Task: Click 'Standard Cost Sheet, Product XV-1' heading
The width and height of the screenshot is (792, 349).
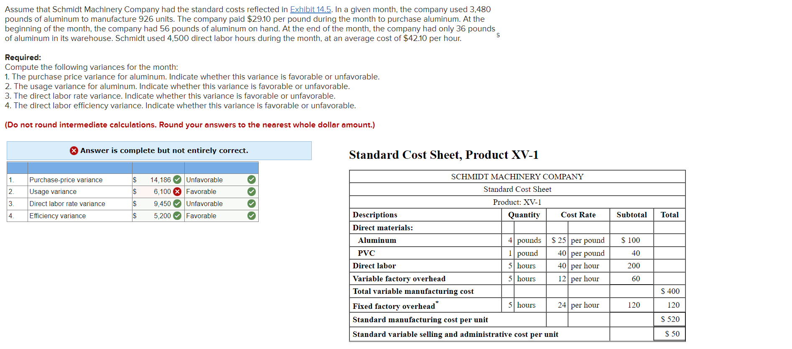Action: click(x=444, y=155)
